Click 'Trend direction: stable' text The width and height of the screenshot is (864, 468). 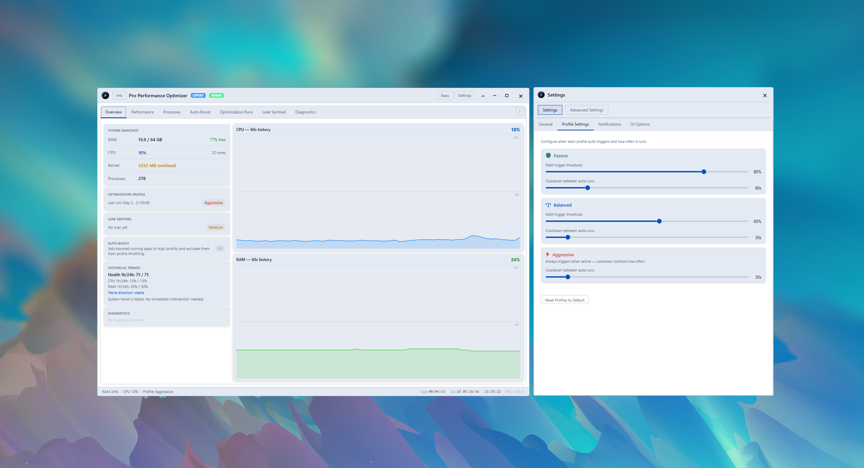tap(126, 293)
